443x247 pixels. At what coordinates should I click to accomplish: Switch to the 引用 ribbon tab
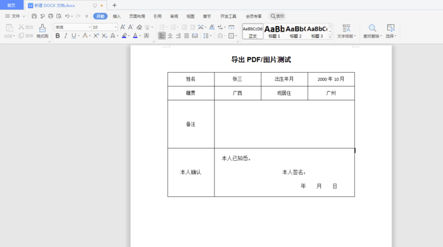tap(158, 16)
